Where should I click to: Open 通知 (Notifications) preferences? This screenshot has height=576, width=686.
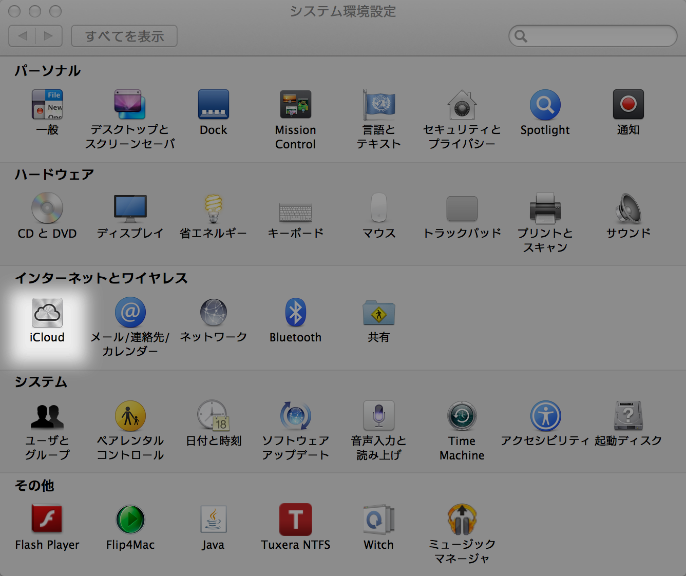[628, 105]
